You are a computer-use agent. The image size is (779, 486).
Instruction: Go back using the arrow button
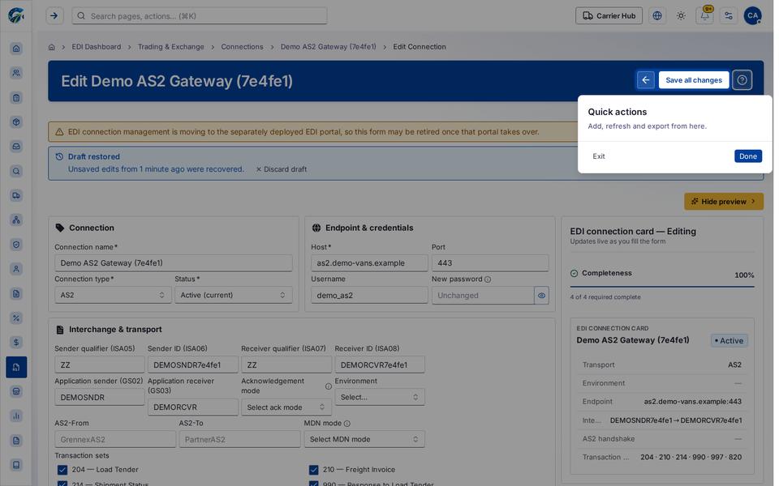[646, 80]
